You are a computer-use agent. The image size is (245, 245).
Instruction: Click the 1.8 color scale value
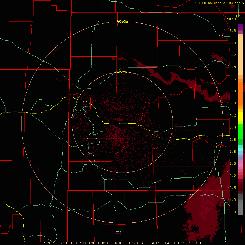(x=233, y=152)
